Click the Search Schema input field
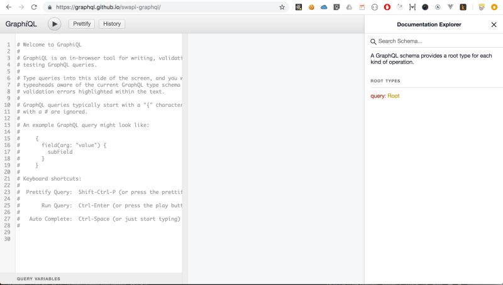This screenshot has height=285, width=503. pyautogui.click(x=436, y=41)
